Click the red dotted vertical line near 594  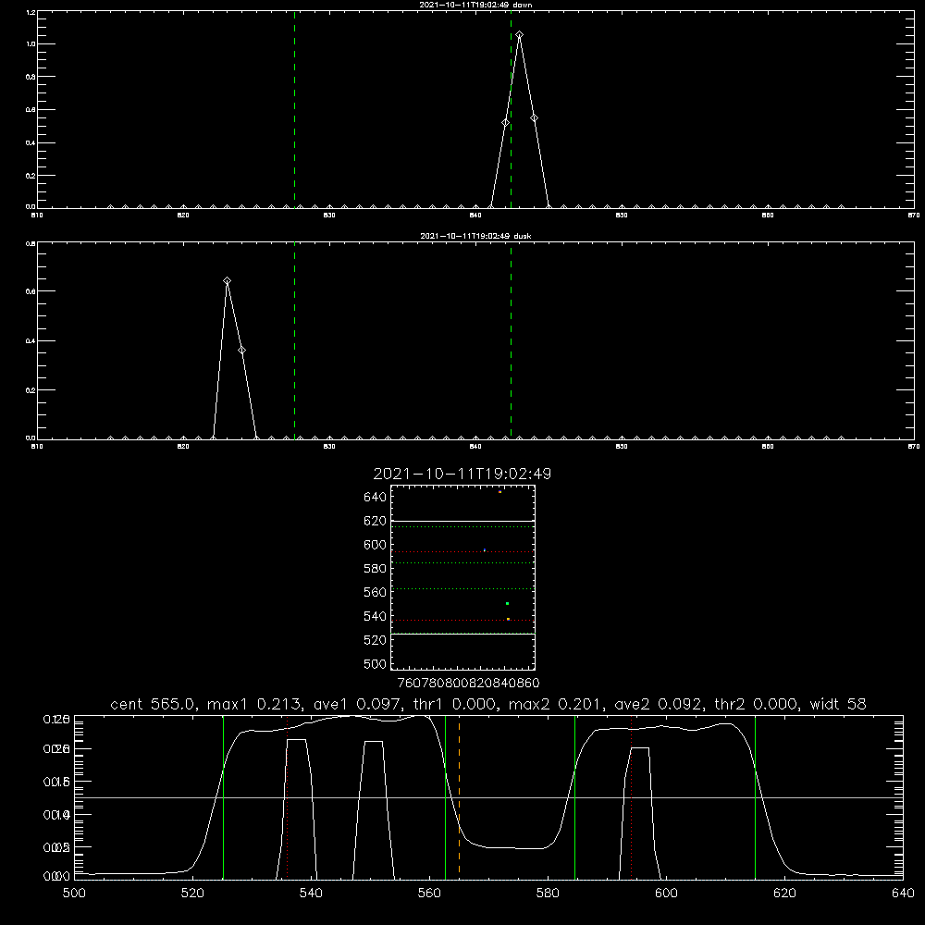point(631,796)
